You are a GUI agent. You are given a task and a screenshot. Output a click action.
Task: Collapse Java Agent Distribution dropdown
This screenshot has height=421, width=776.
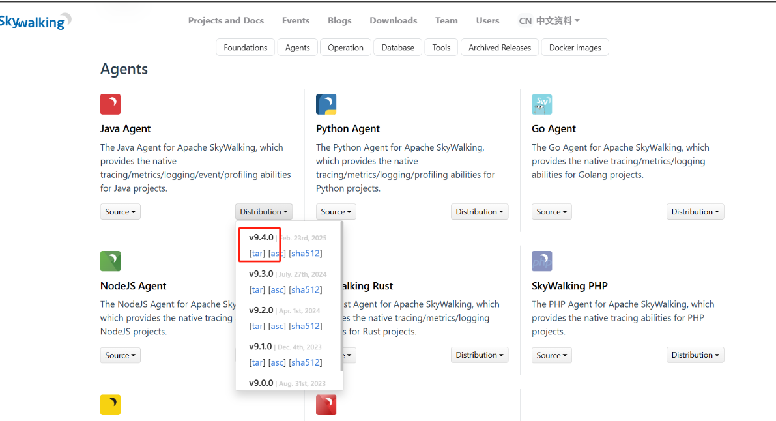[264, 212]
